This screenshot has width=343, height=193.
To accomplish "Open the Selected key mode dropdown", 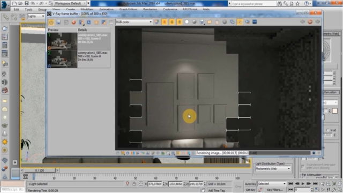I will (x=272, y=184).
